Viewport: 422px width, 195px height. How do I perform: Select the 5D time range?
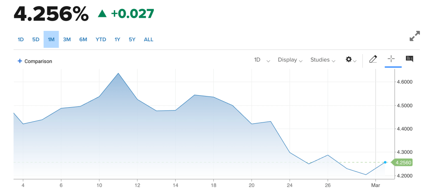click(x=36, y=40)
